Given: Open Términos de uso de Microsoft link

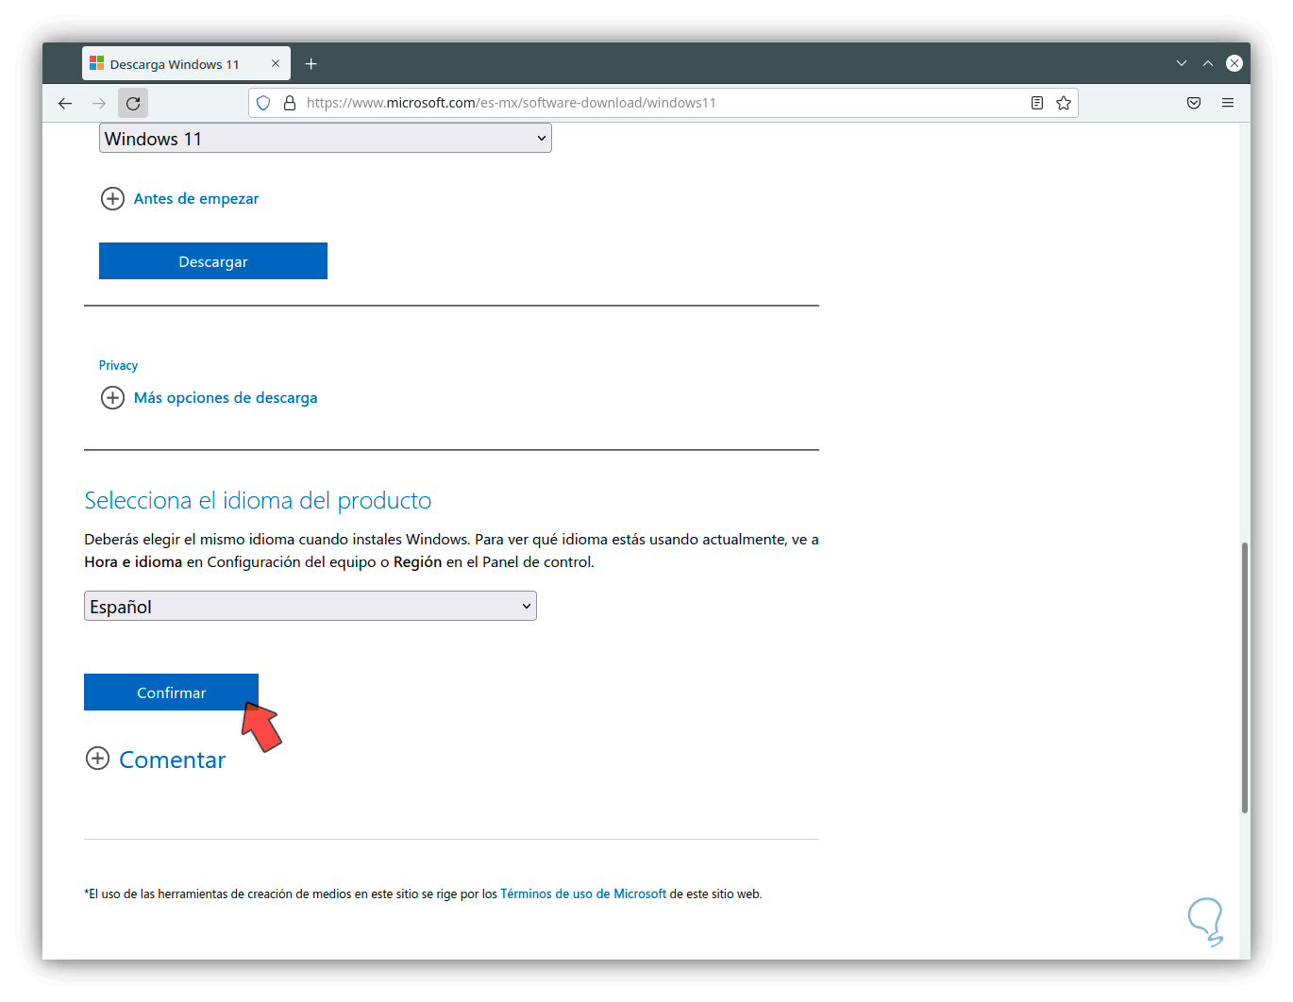Looking at the screenshot, I should [x=583, y=893].
